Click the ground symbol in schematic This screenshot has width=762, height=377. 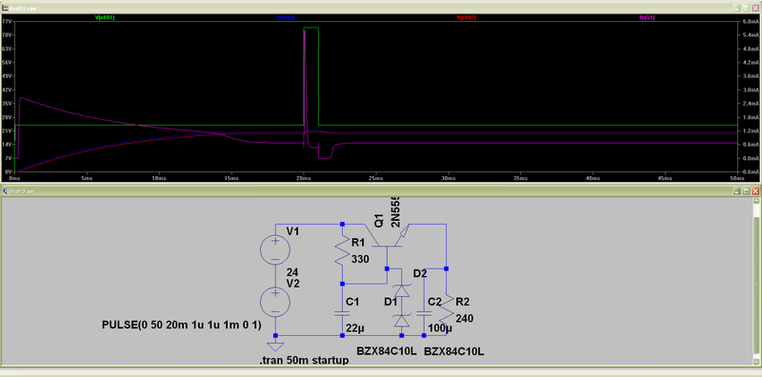point(275,347)
